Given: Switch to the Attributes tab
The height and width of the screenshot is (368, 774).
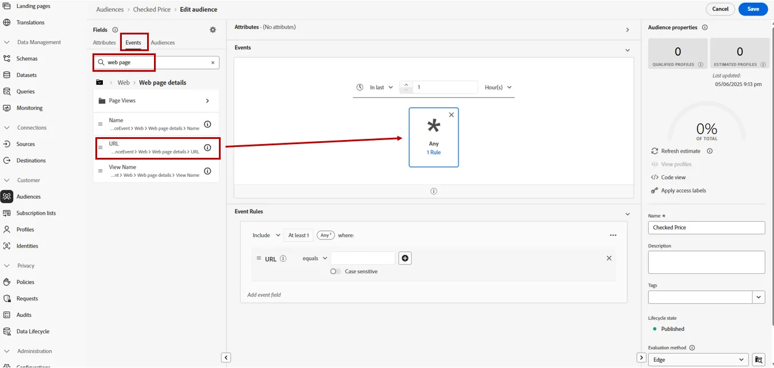Looking at the screenshot, I should [x=105, y=42].
